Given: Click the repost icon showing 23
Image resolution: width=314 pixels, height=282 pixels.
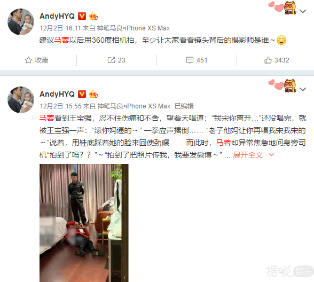Looking at the screenshot, I should tap(111, 60).
